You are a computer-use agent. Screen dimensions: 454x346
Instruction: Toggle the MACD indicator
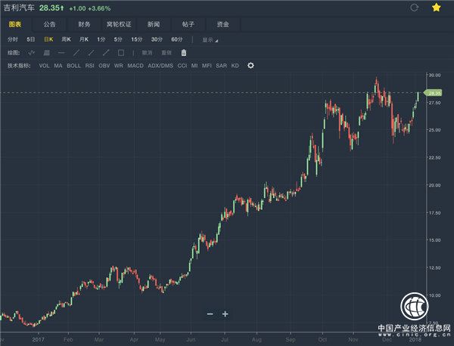[135, 66]
